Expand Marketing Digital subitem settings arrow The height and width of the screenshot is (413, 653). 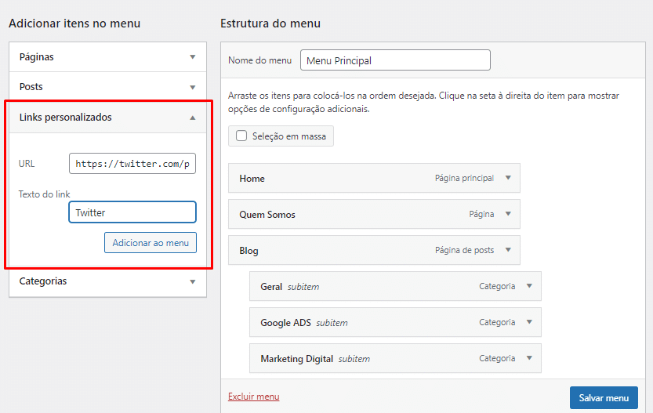pos(529,358)
